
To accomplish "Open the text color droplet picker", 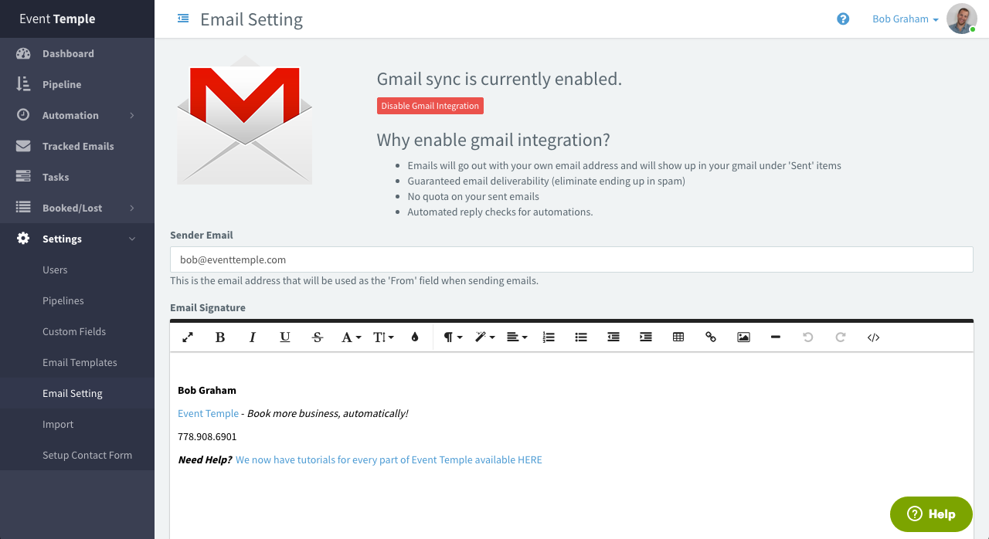I will (415, 337).
